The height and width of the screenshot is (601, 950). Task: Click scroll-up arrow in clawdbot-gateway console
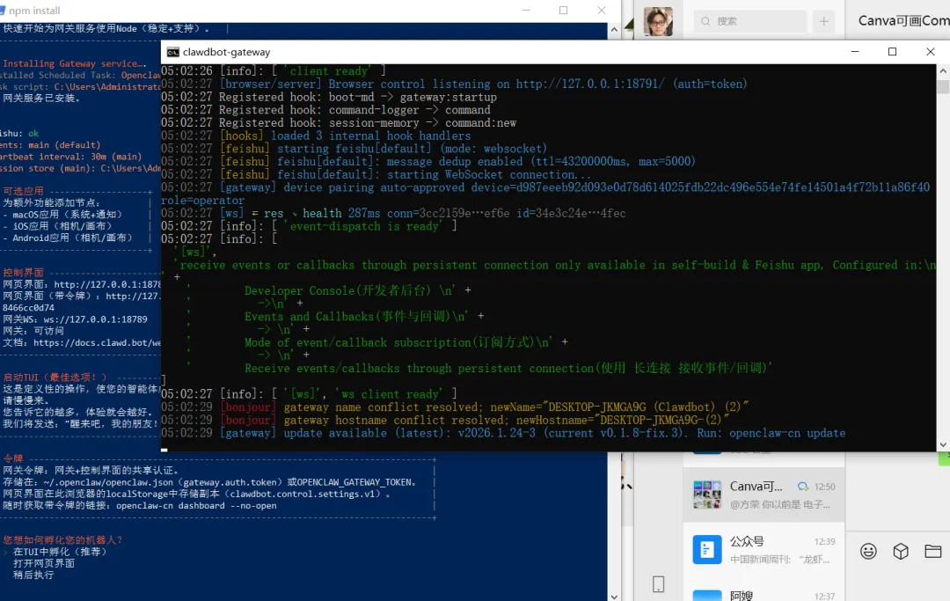coord(943,71)
